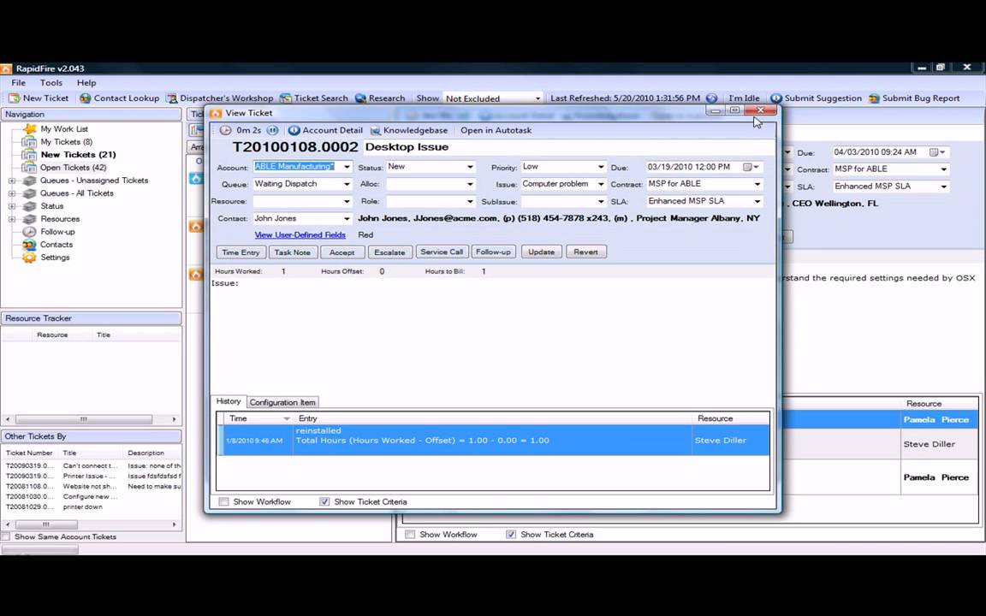The width and height of the screenshot is (986, 616).
Task: Click refresh icon next to Last Refreshed
Action: pyautogui.click(x=712, y=98)
